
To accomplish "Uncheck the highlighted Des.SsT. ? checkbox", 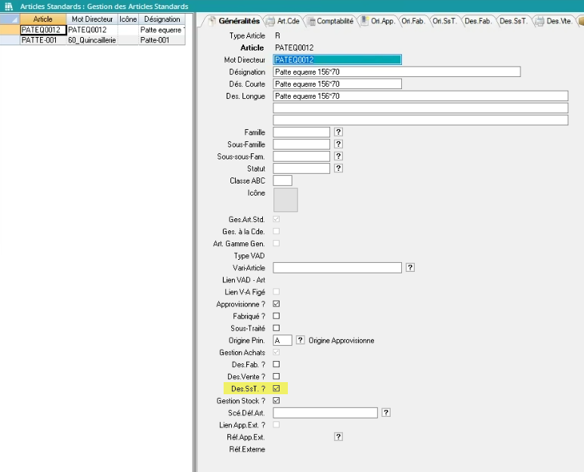I will [276, 388].
